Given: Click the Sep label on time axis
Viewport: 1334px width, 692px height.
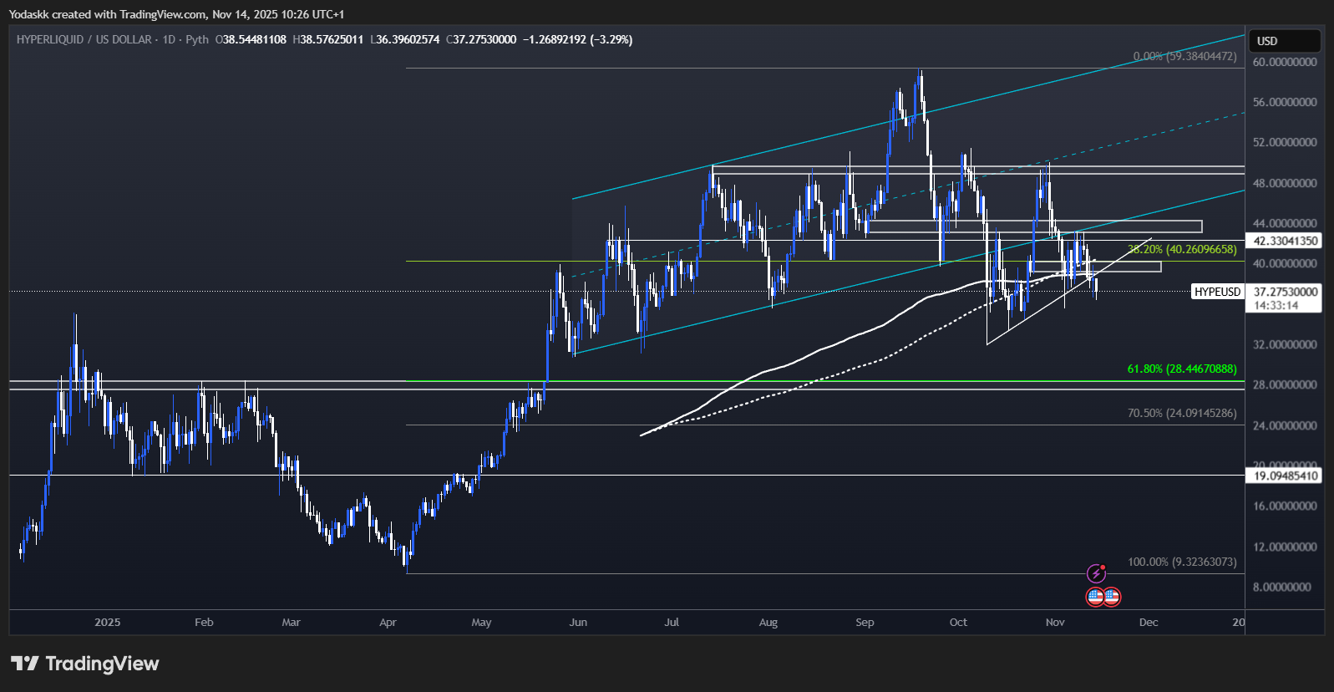Looking at the screenshot, I should [x=865, y=623].
